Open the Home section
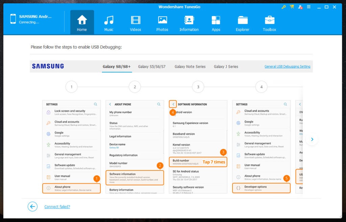 coord(82,22)
